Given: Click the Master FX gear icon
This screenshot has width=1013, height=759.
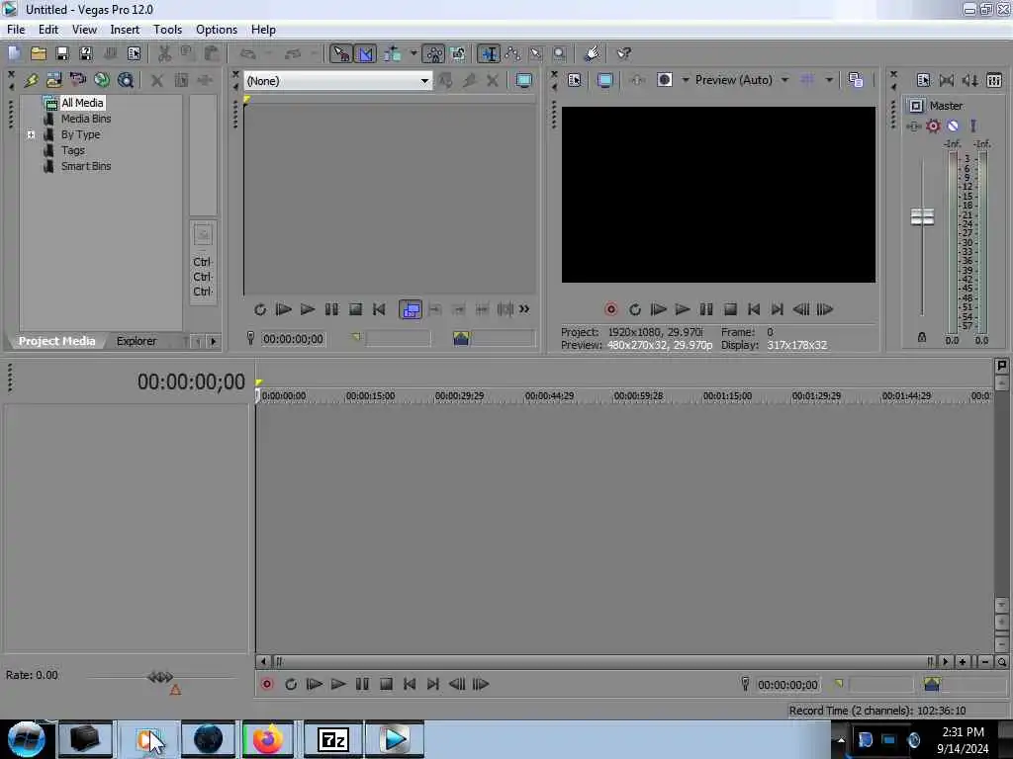Looking at the screenshot, I should tap(933, 126).
